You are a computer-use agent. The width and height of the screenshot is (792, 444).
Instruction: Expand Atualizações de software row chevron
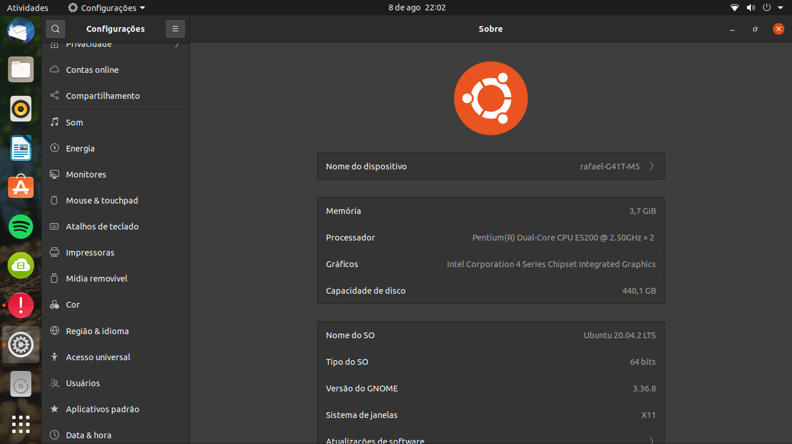point(651,440)
